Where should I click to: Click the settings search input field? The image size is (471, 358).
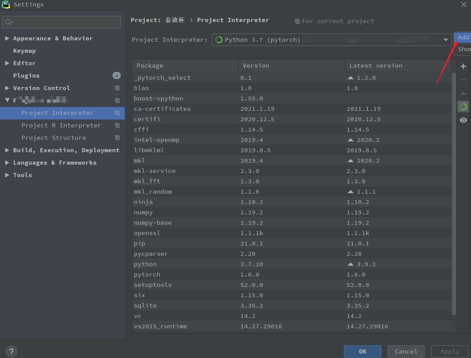pos(62,22)
